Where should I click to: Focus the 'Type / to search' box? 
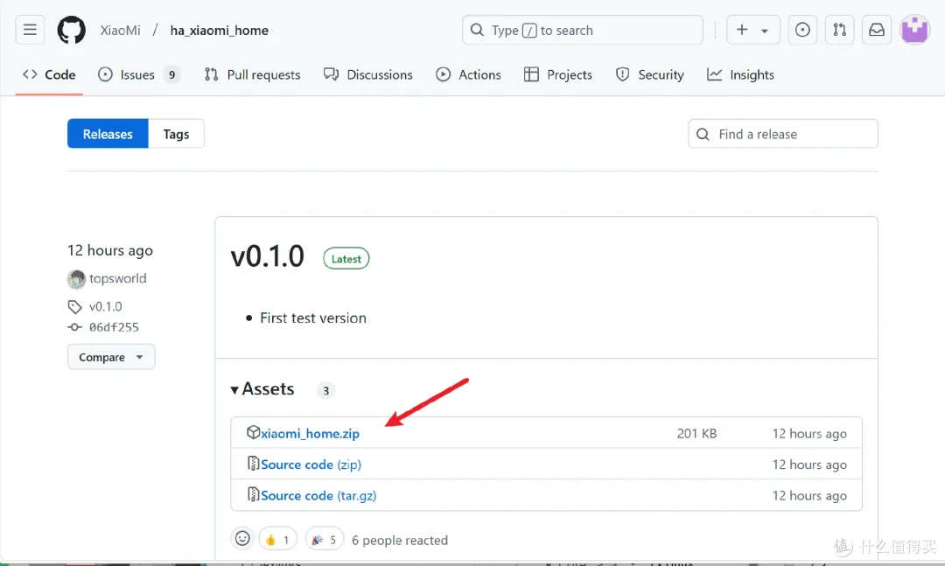582,30
